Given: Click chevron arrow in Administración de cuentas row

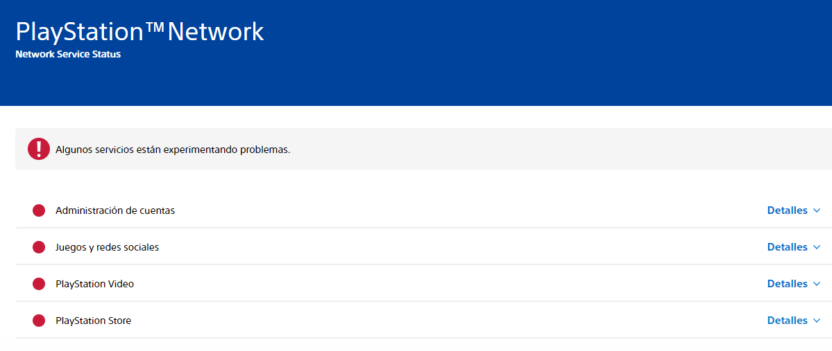Looking at the screenshot, I should click(817, 210).
